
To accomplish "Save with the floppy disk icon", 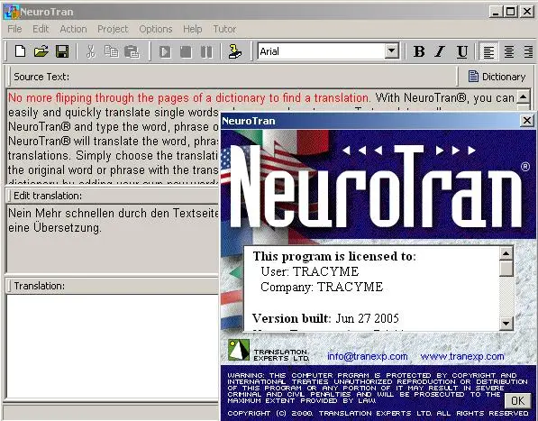I will click(x=62, y=51).
